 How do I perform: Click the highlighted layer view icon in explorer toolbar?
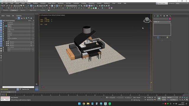point(19,18)
